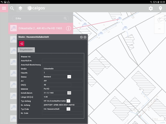Viewport: 166px width, 124px height.
Task: Click the circular cancel icon in dialog title
Action: click(81, 37)
